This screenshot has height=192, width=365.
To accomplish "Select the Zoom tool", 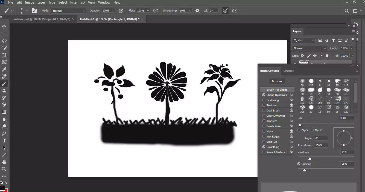I will click(4, 169).
